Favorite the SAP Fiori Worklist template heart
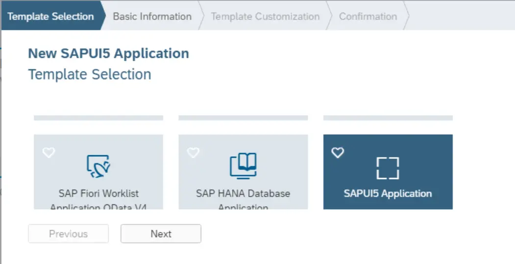This screenshot has width=515, height=264. pos(48,153)
